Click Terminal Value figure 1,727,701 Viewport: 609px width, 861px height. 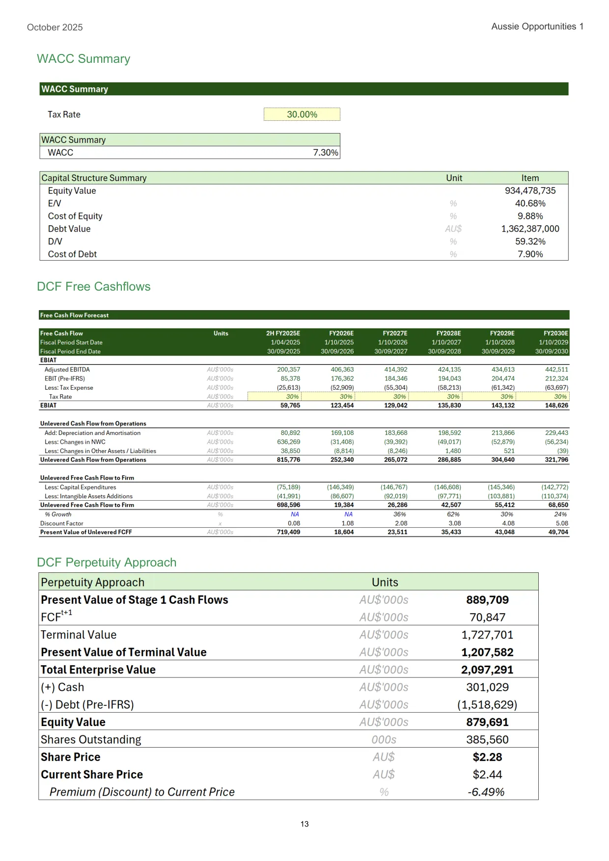pyautogui.click(x=487, y=635)
